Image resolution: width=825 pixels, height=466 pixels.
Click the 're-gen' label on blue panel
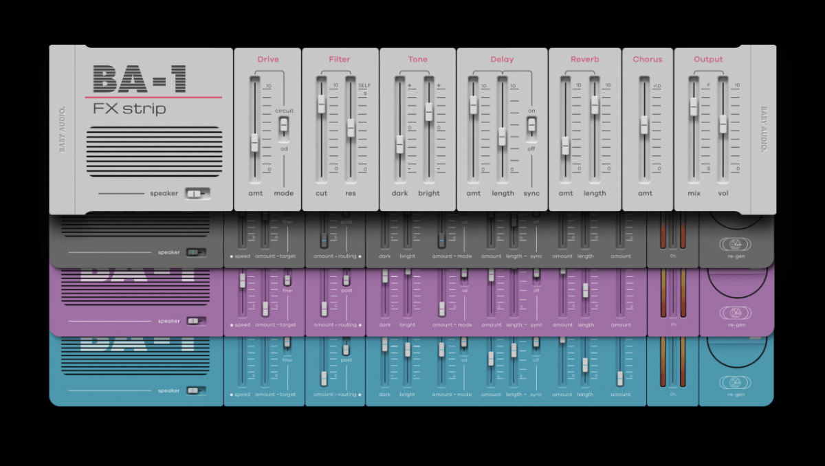coord(736,395)
